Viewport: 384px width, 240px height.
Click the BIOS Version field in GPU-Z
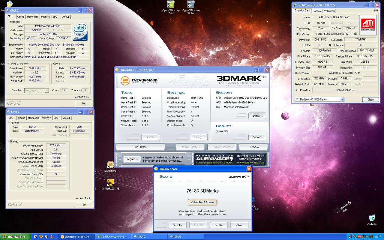coord(332,34)
